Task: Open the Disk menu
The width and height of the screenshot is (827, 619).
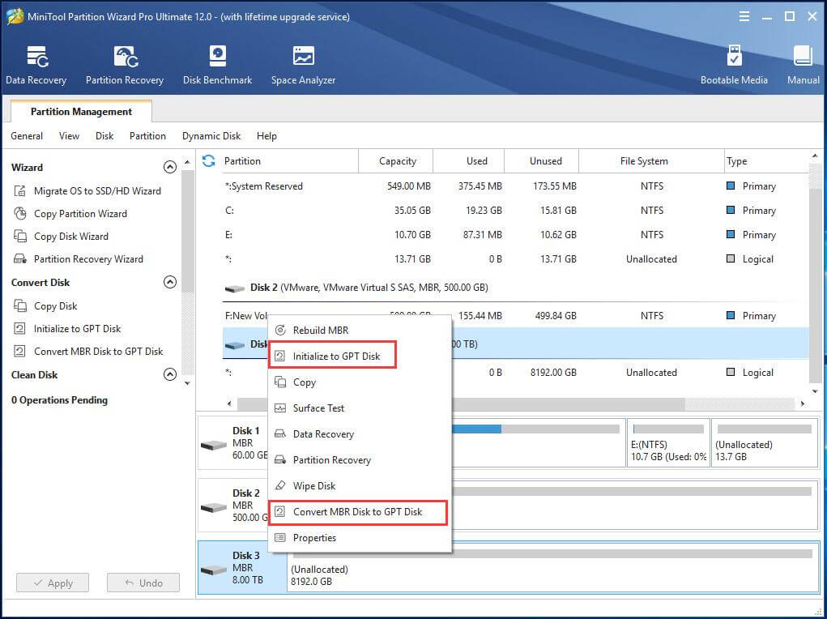Action: pos(104,136)
